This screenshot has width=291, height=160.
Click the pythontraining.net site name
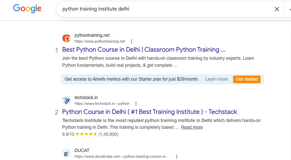pos(92,35)
